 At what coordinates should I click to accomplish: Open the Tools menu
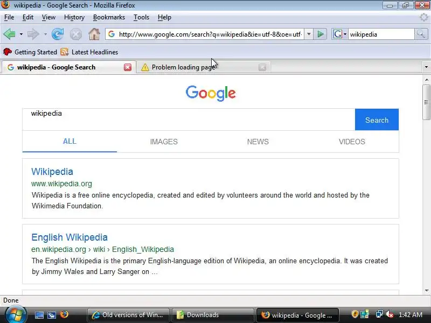point(141,17)
